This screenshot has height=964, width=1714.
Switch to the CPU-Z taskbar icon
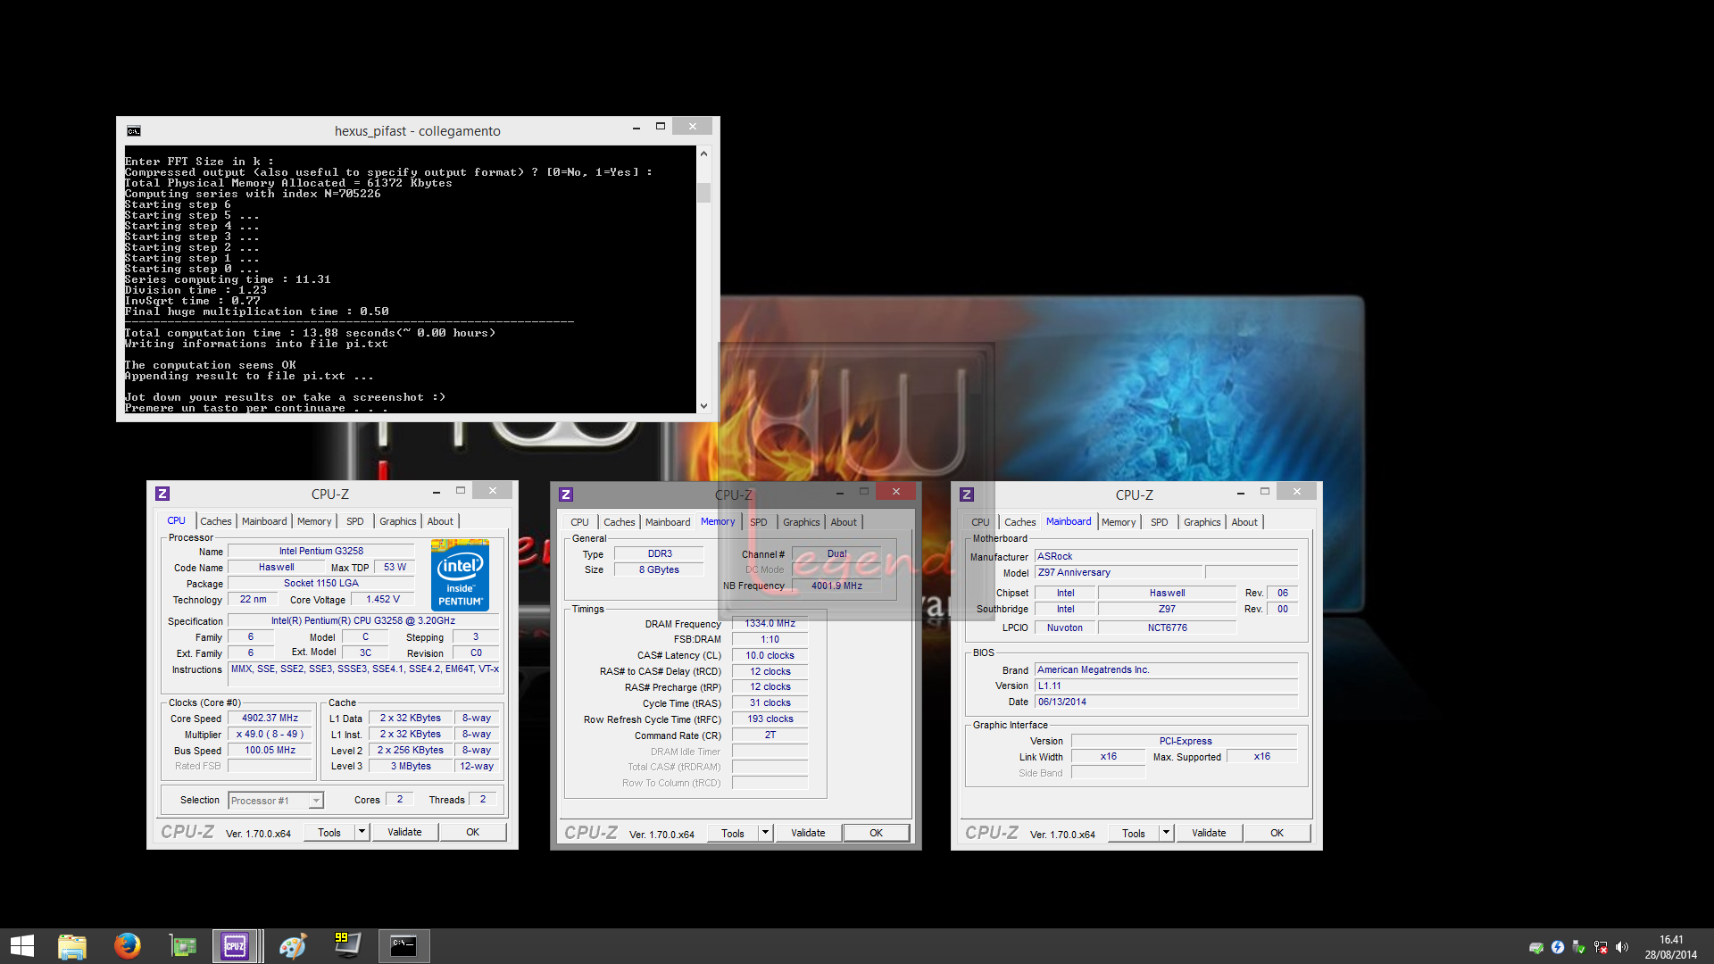click(x=235, y=946)
